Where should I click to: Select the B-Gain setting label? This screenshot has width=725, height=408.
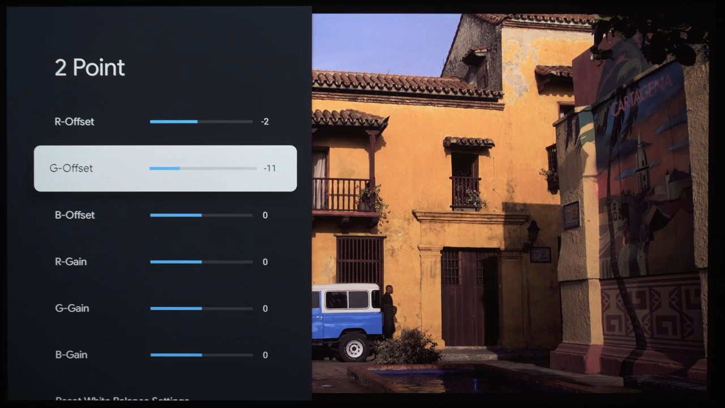(71, 355)
